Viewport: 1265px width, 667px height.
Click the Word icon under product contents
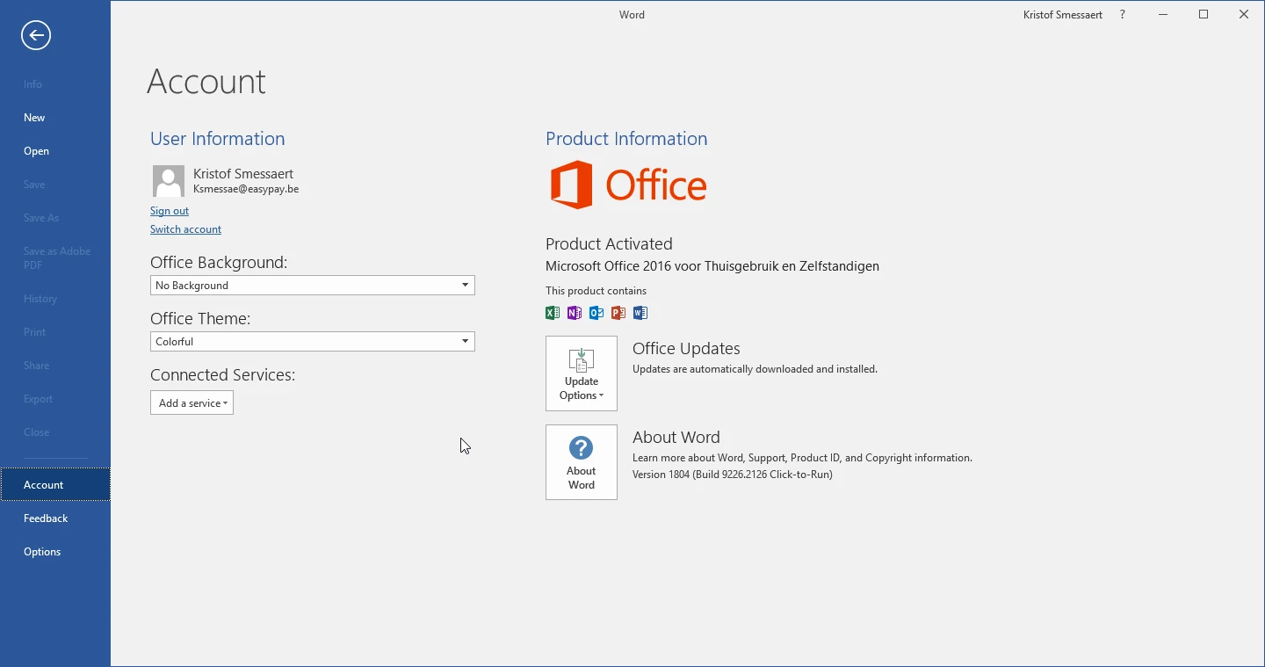click(640, 313)
